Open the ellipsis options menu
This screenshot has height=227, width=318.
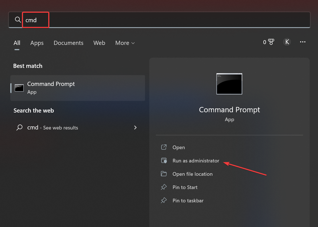click(x=302, y=42)
